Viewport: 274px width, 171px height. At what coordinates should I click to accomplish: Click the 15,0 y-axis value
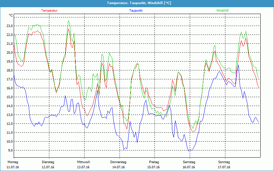(x=10, y=97)
